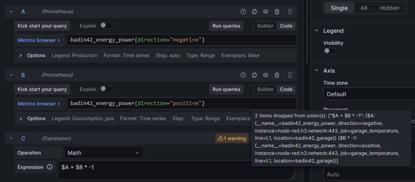The width and height of the screenshot is (415, 182).
Task: Click the negative direction query field
Action: (182, 40)
